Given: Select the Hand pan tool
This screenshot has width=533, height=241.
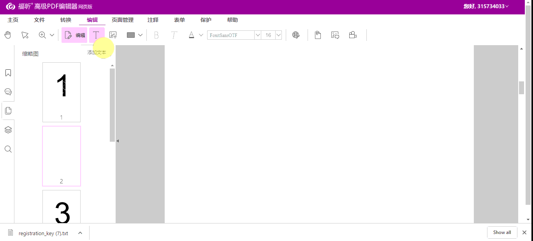Looking at the screenshot, I should [8, 35].
